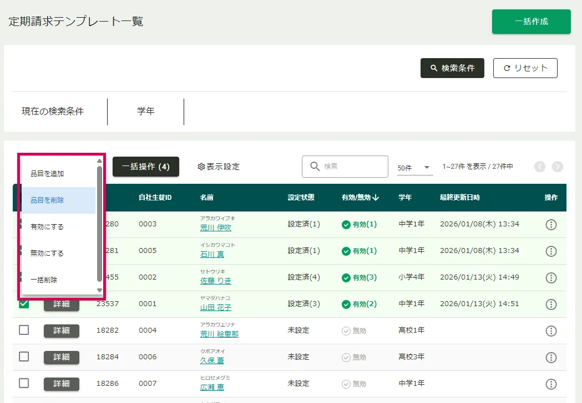Open the 佐藤 りき name link

tap(216, 281)
